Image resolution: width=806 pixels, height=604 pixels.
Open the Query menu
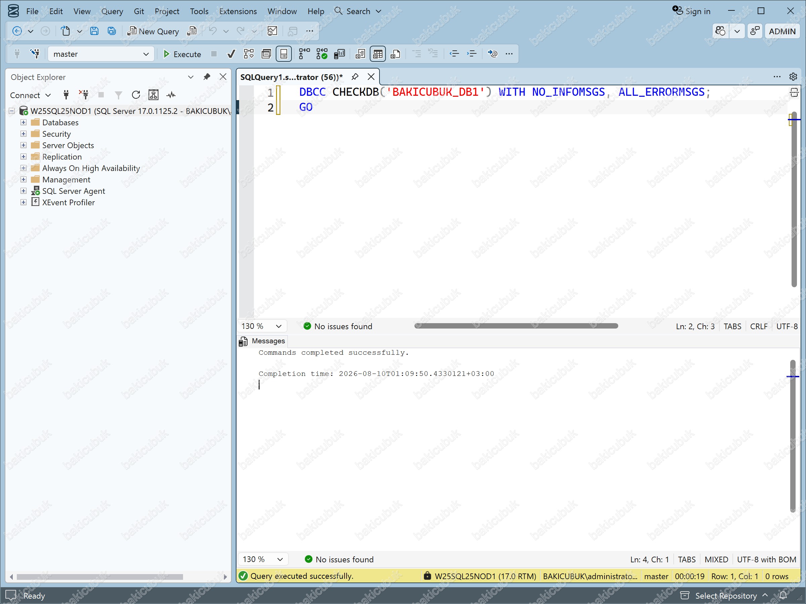point(112,11)
